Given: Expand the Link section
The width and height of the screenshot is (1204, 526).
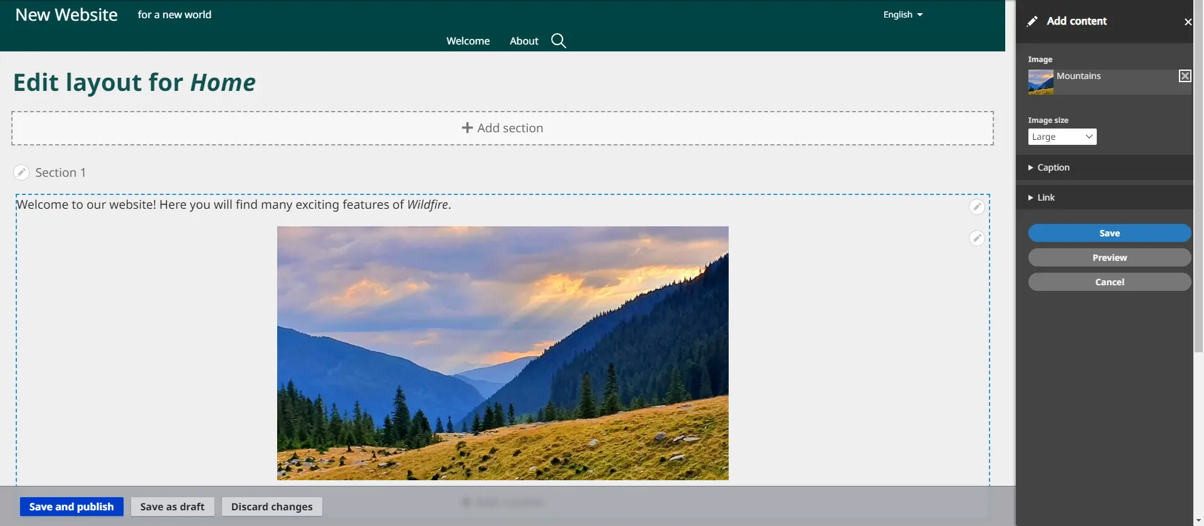Looking at the screenshot, I should point(1045,197).
